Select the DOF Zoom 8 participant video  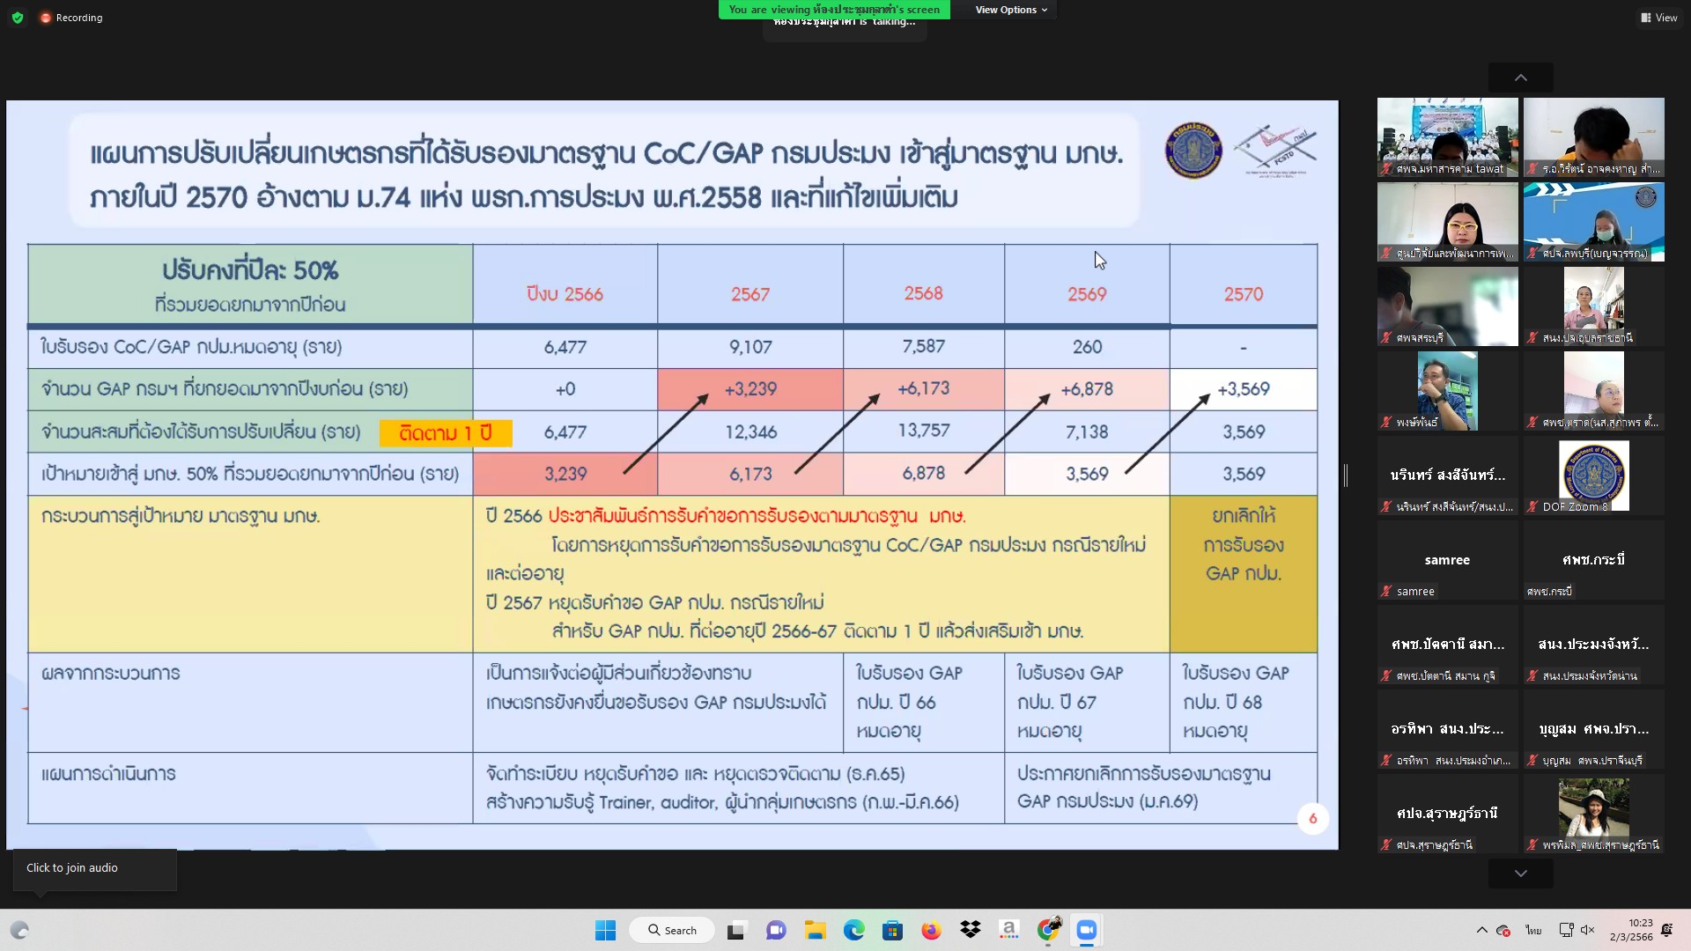pyautogui.click(x=1593, y=475)
